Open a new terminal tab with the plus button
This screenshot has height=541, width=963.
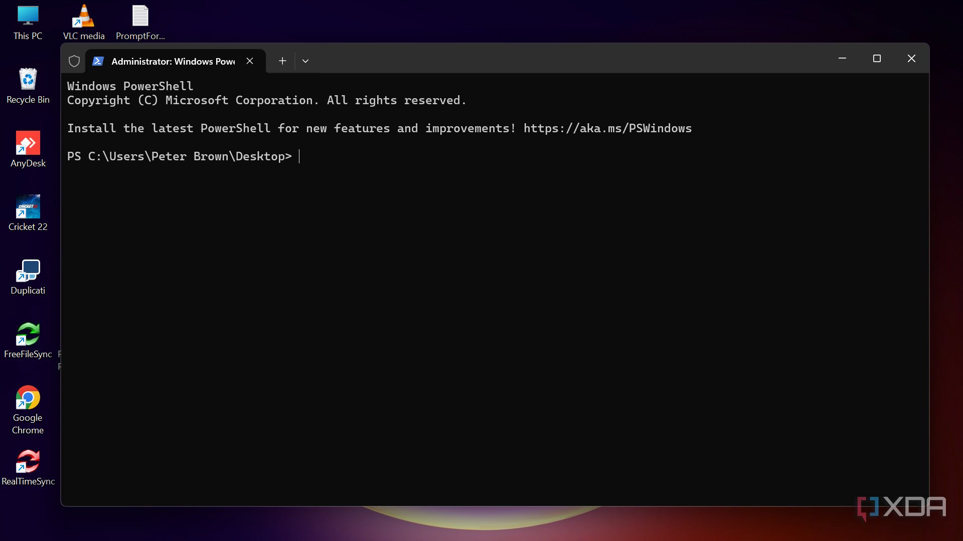click(282, 61)
